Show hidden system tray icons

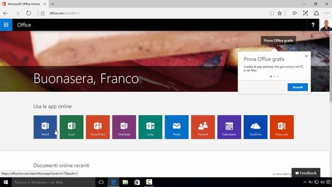(x=305, y=182)
